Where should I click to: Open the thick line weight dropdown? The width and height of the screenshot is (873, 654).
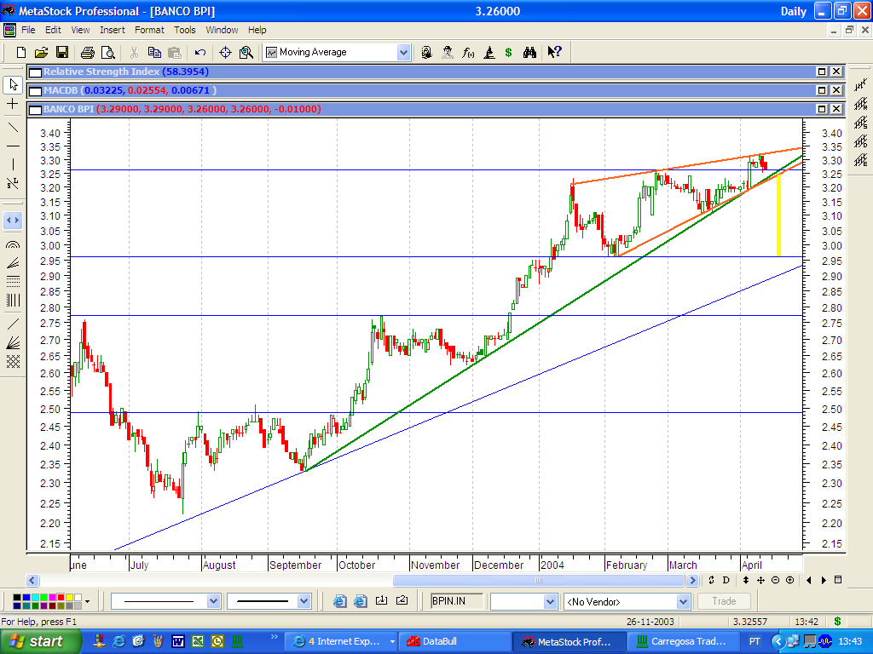click(304, 601)
